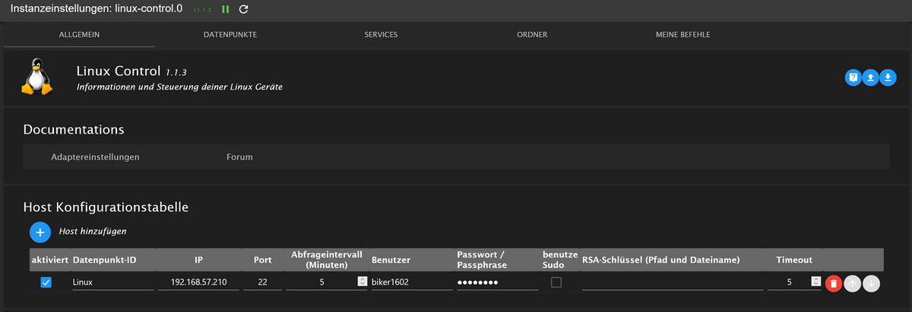Click the aktiviert column header
Screen dimensions: 912x312
pos(50,260)
